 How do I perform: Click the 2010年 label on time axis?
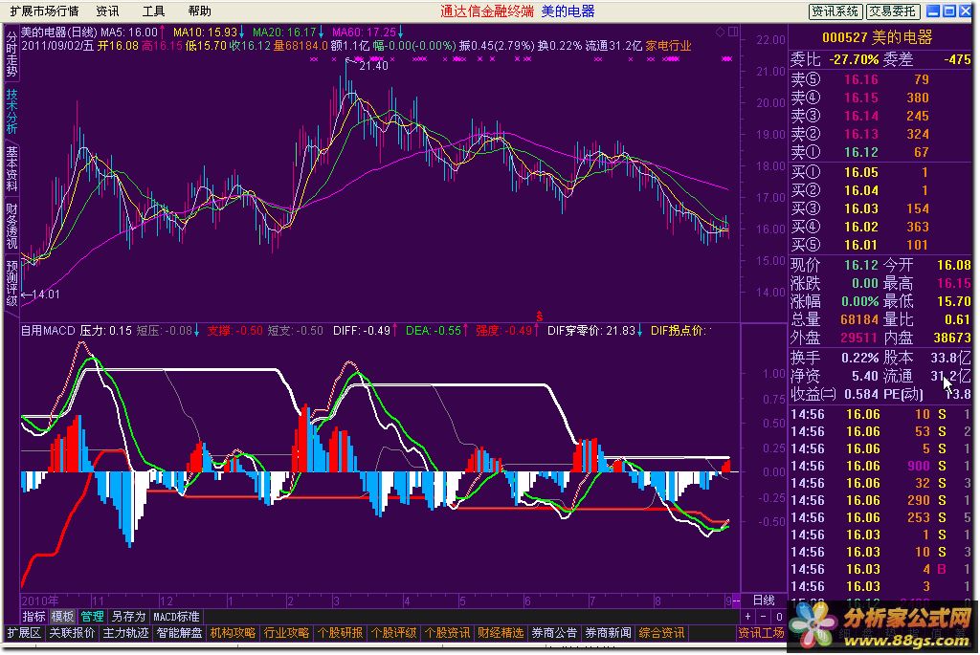pyautogui.click(x=40, y=600)
